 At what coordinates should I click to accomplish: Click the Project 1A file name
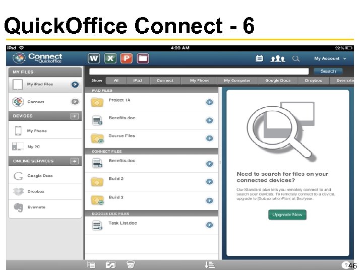[x=119, y=100]
